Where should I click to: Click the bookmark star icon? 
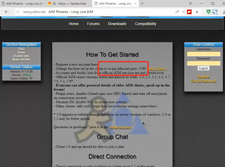tap(197, 12)
